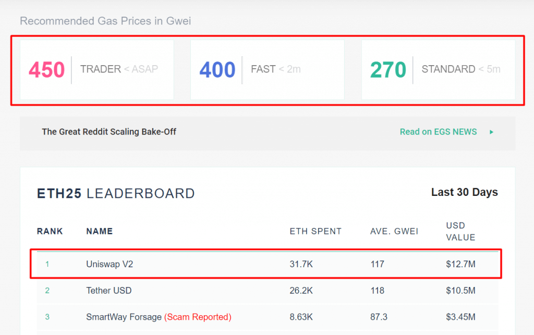Enable the FAST < 2m speed option
Image resolution: width=534 pixels, height=335 pixels.
click(x=276, y=69)
